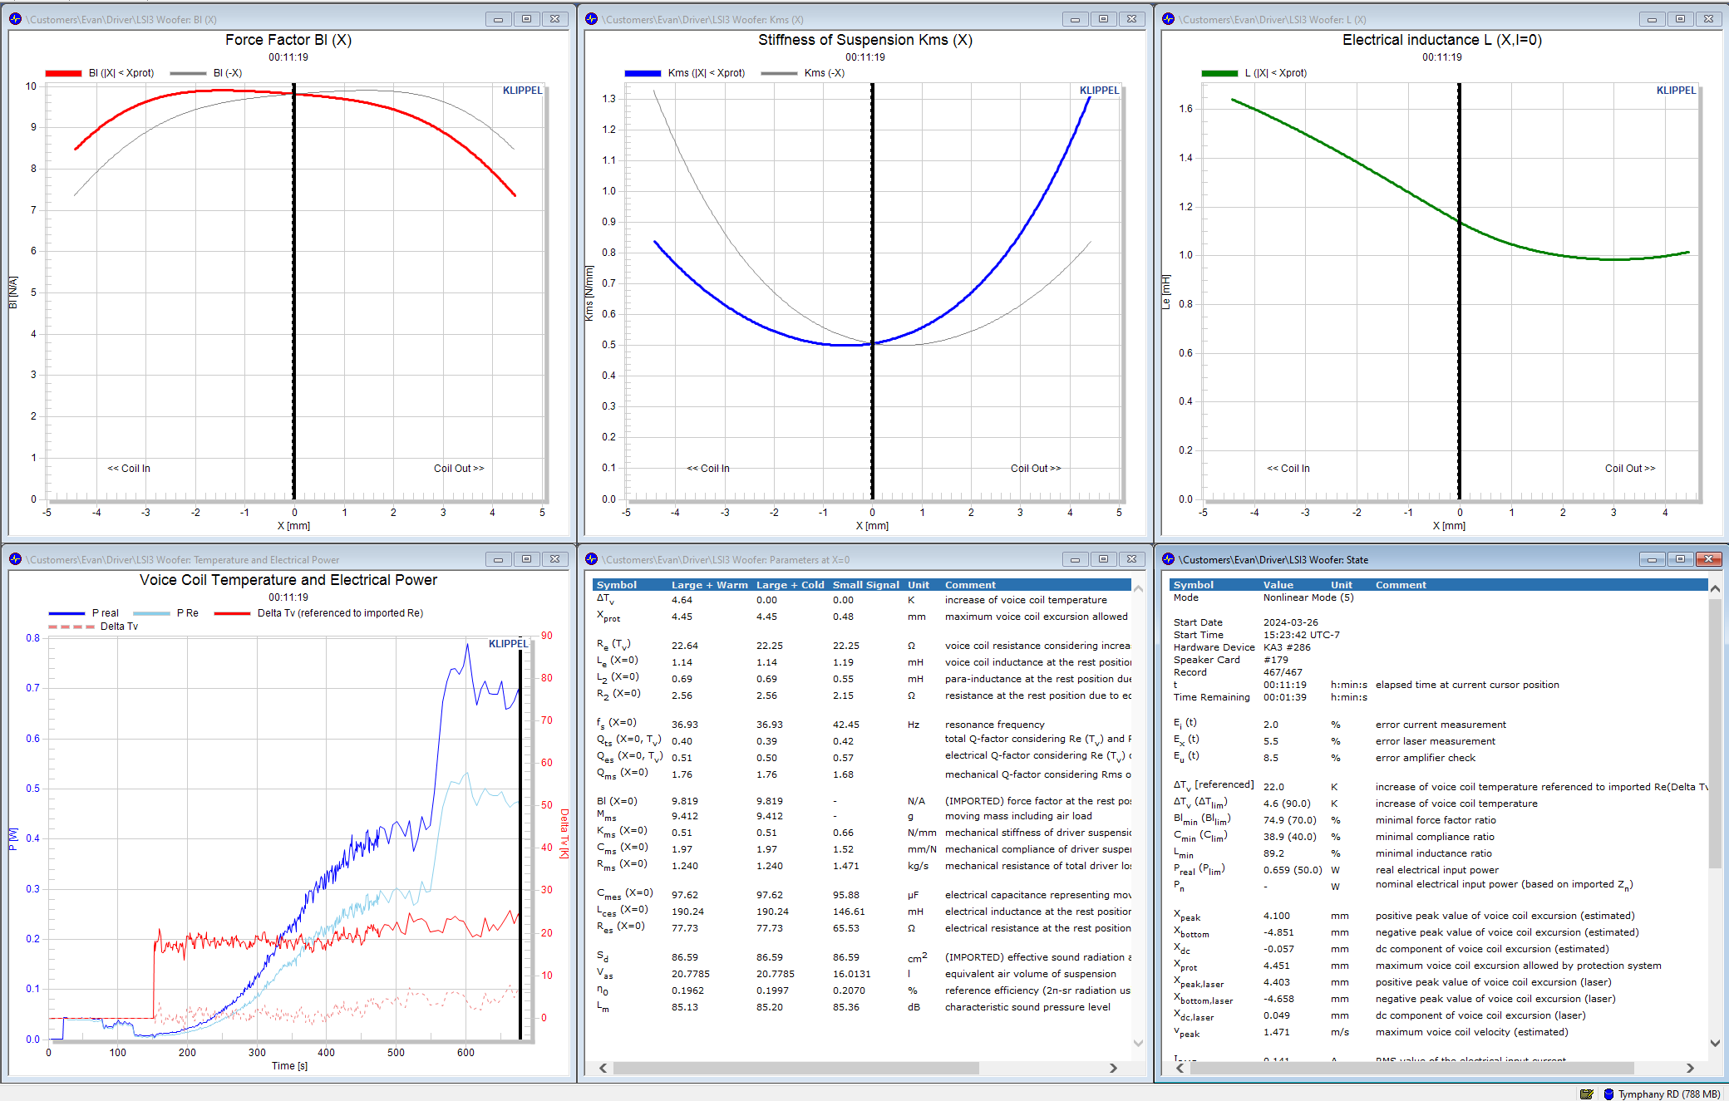Select the Record '467/467' value
This screenshot has width=1729, height=1101.
click(x=1283, y=672)
